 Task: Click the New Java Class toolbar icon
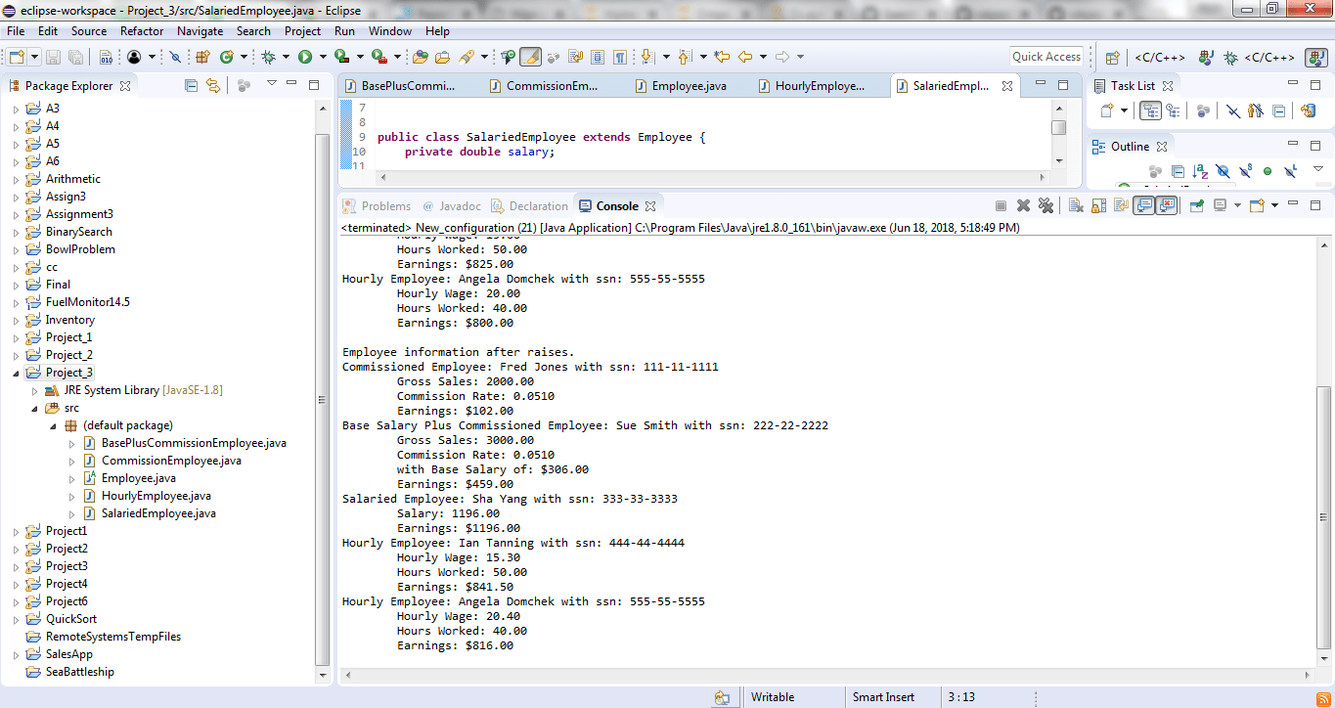coord(227,57)
